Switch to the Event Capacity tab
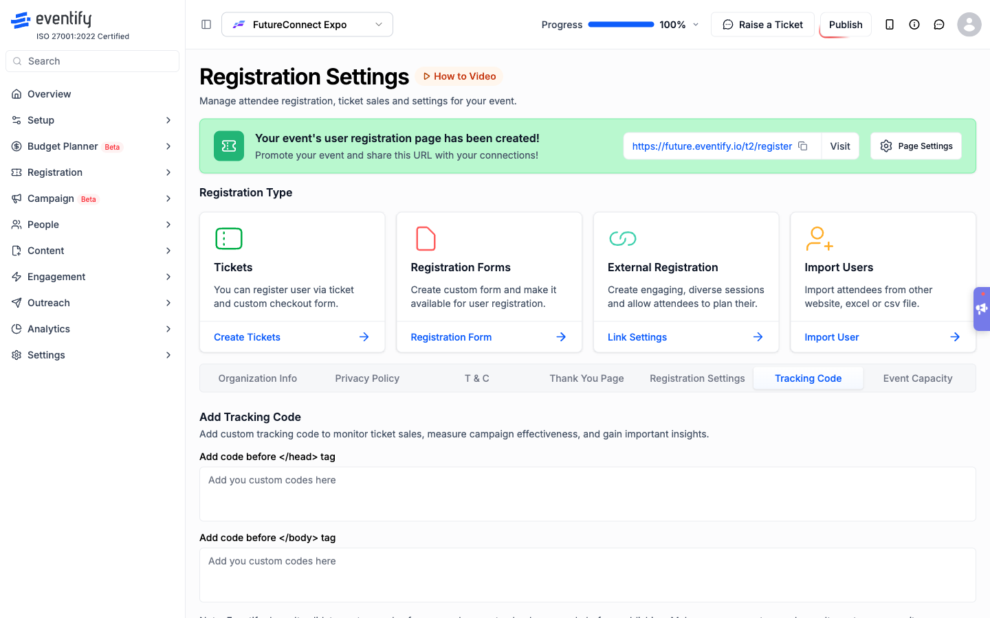The width and height of the screenshot is (990, 618). coord(918,378)
